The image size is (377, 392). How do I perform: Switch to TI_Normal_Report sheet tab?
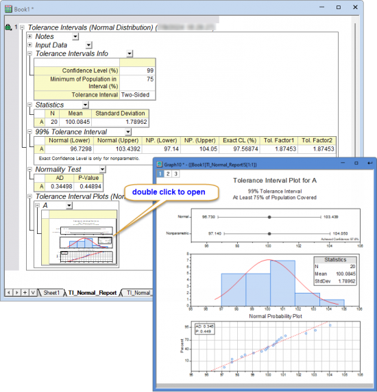pos(93,293)
